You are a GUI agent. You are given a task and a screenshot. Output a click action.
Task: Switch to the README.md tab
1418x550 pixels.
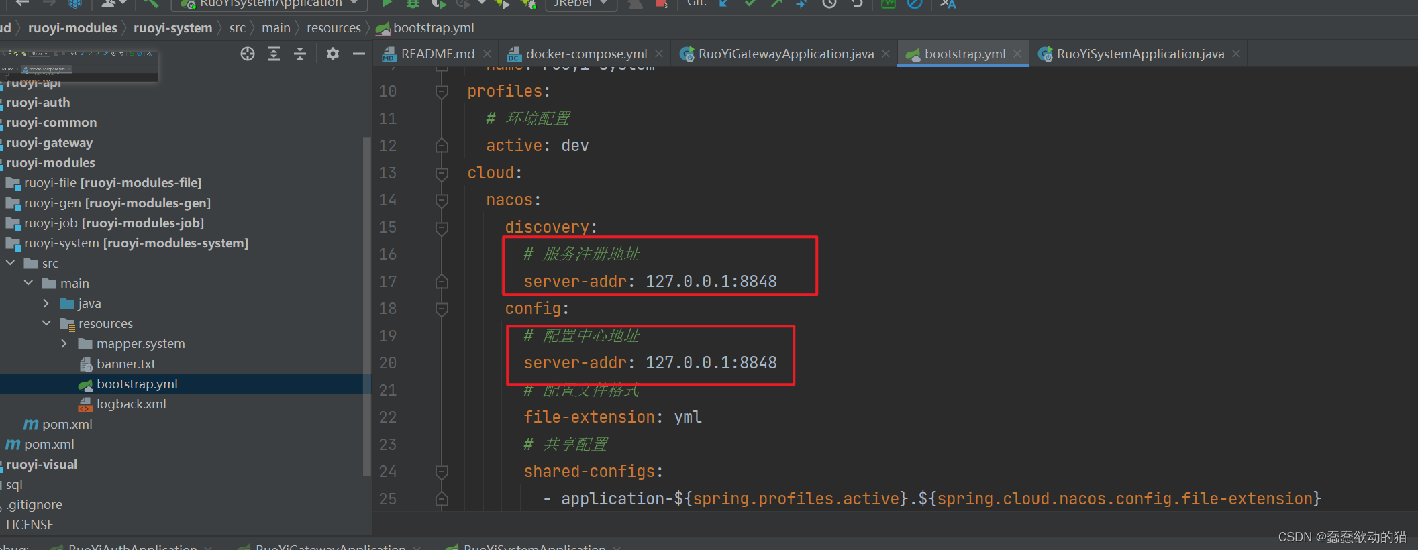click(437, 54)
